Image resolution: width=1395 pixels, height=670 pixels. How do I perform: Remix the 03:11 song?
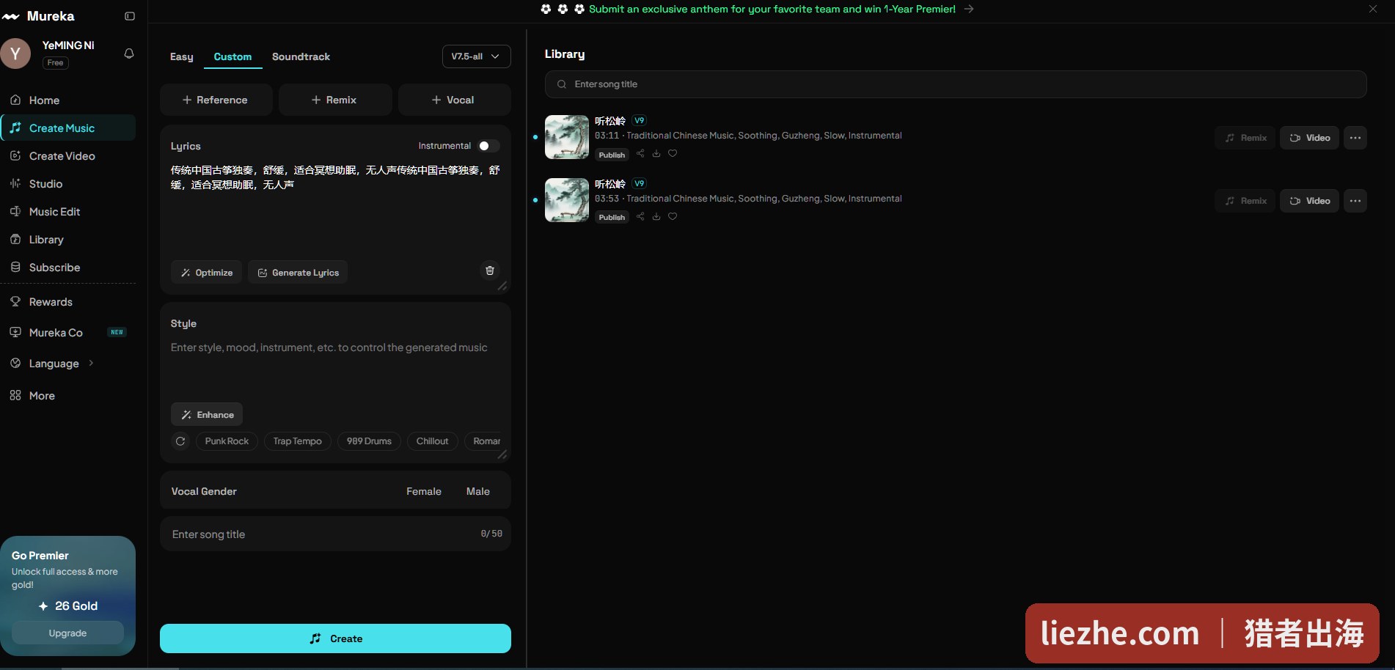[1245, 138]
